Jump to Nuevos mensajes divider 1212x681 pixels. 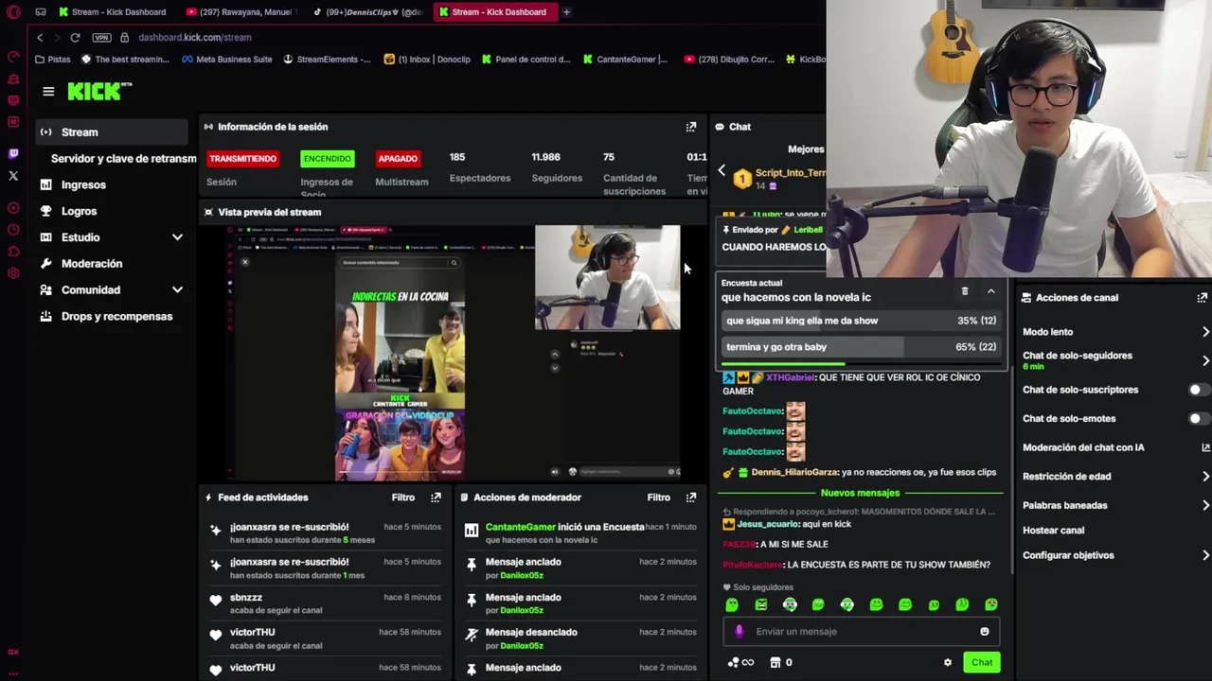(860, 494)
